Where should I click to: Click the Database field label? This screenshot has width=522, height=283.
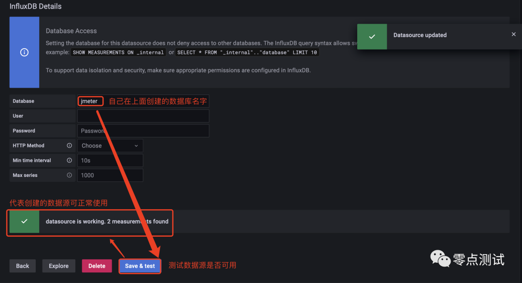pyautogui.click(x=23, y=101)
